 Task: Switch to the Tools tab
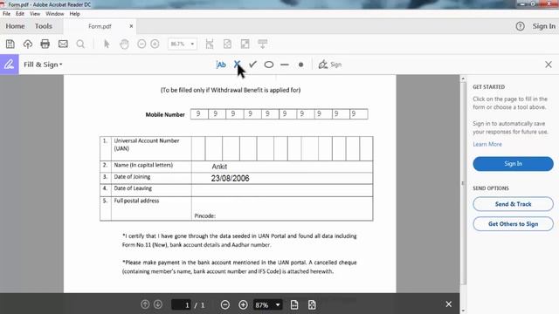[44, 26]
